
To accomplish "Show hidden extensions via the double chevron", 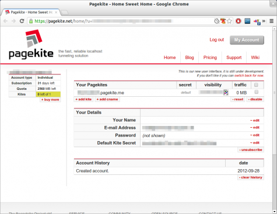I will [264, 21].
